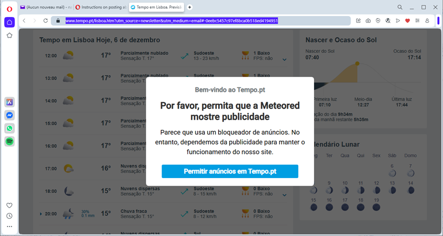Viewport: 443px width, 236px height.
Task: Go to the Opera start page home icon
Action: [9, 22]
